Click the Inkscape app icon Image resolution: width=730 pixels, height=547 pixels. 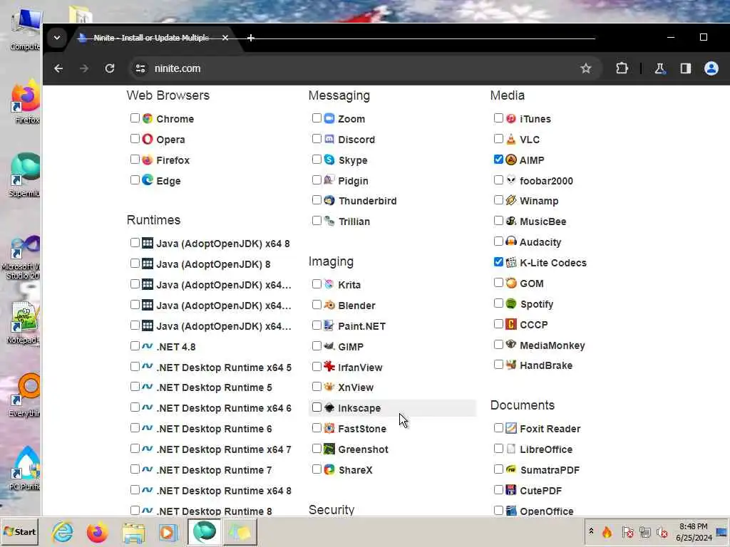point(329,407)
